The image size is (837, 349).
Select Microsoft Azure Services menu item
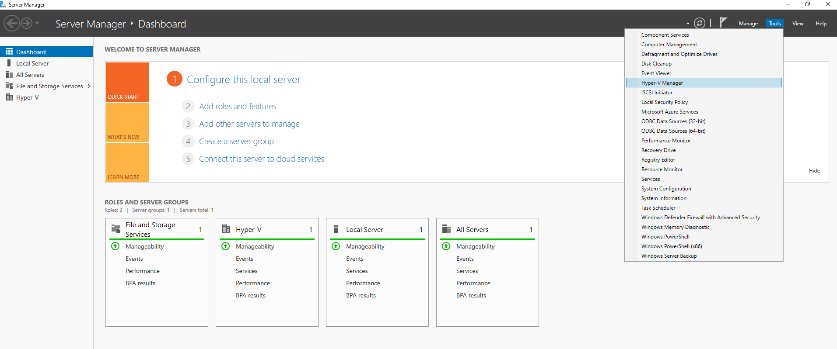pos(704,112)
